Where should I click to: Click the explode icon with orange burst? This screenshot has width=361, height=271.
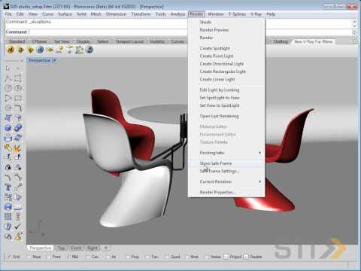coord(18,148)
